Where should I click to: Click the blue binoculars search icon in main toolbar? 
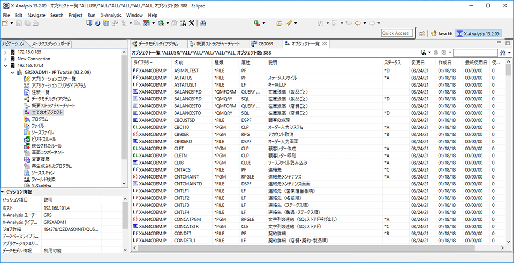(x=203, y=23)
